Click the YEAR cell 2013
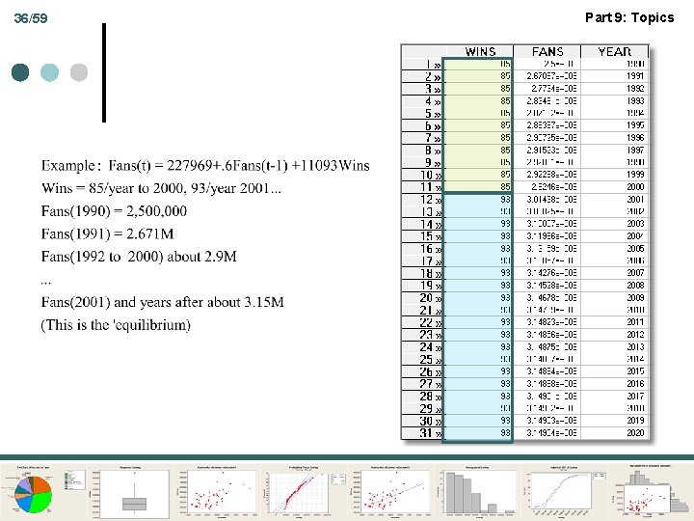 click(614, 347)
